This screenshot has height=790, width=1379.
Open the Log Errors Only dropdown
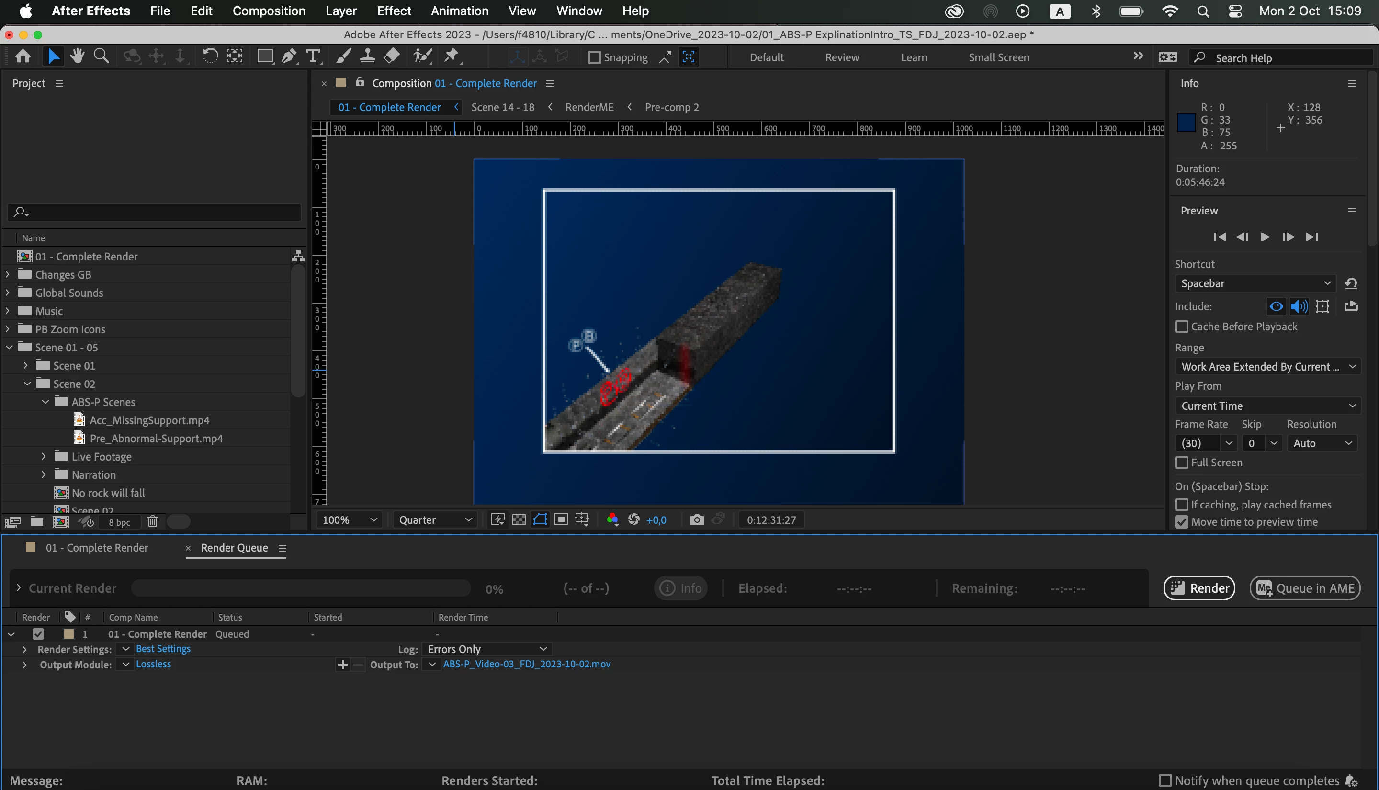point(486,649)
